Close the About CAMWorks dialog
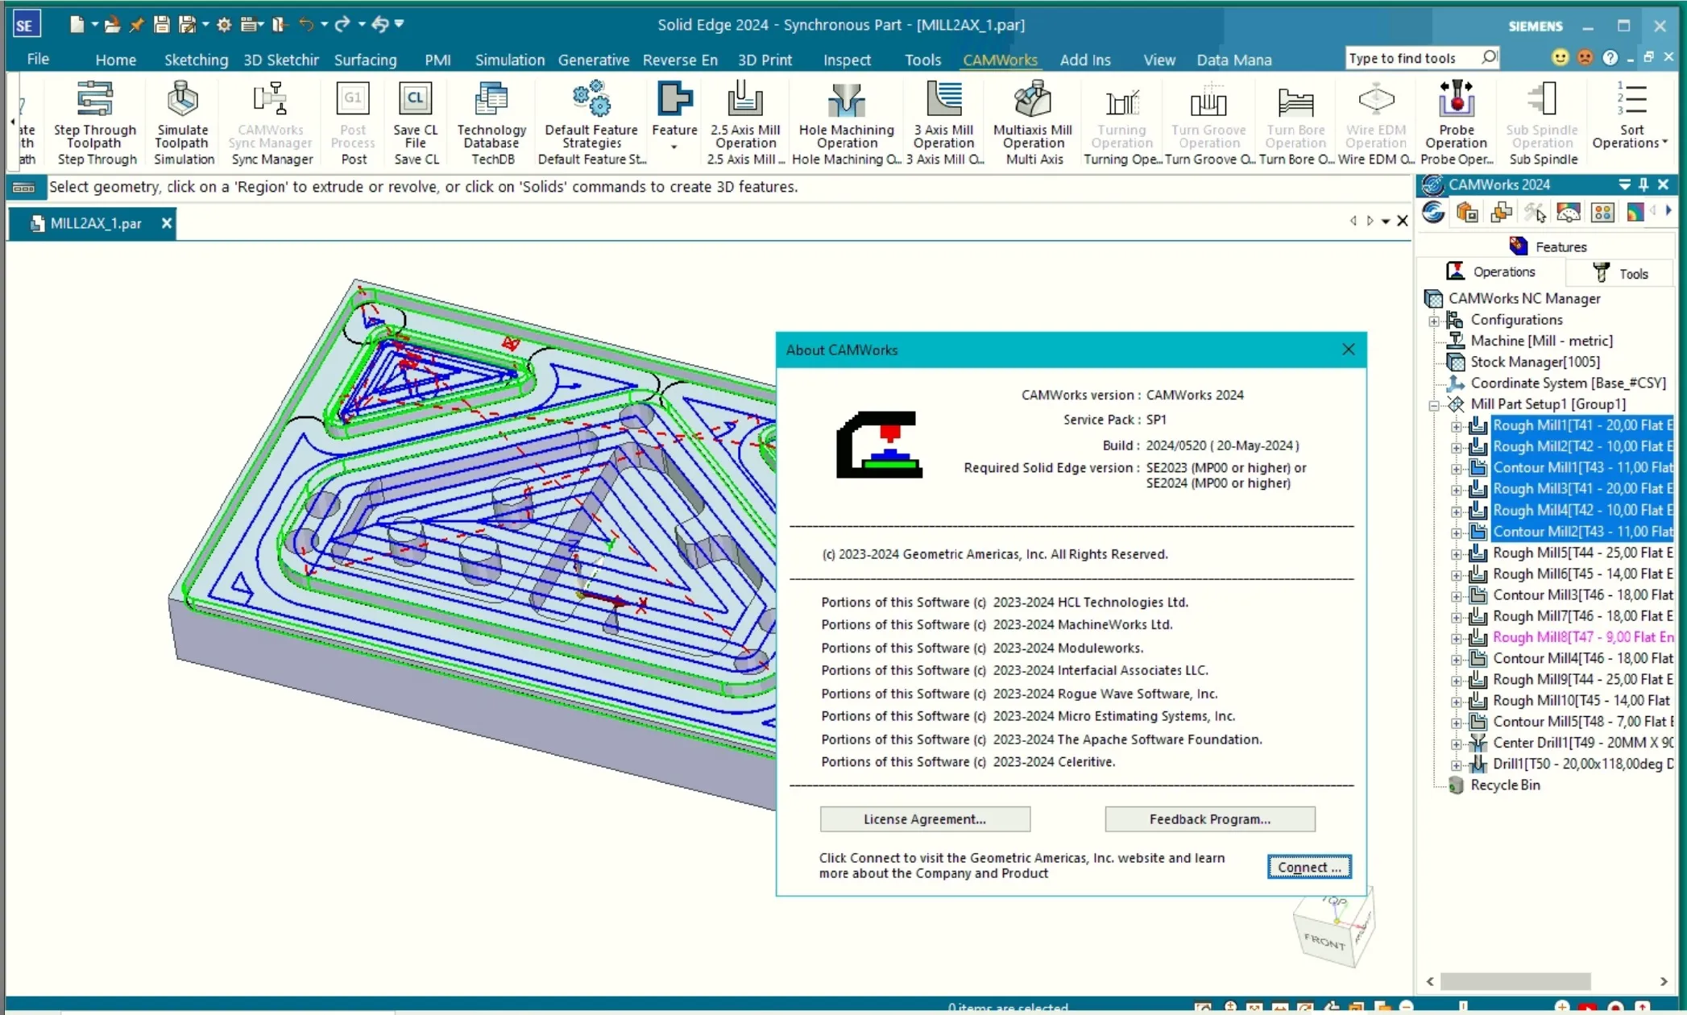 pos(1348,350)
